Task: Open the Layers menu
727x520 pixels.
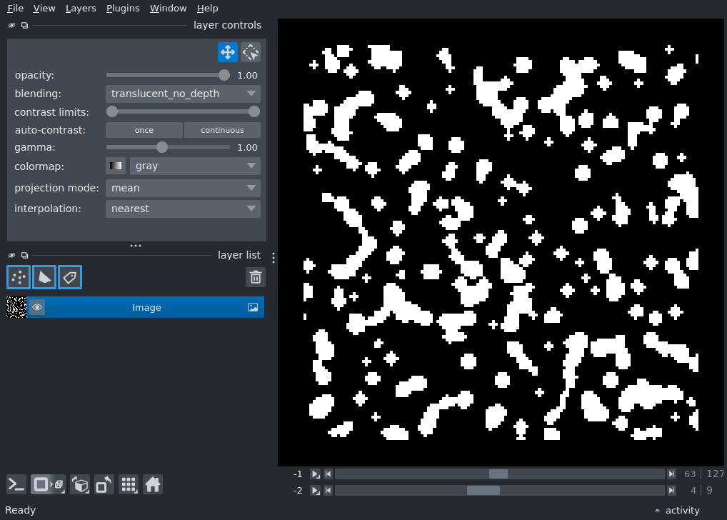Action: tap(81, 9)
